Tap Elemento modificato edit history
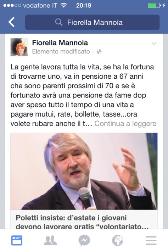This screenshot has height=252, width=168. tap(61, 52)
